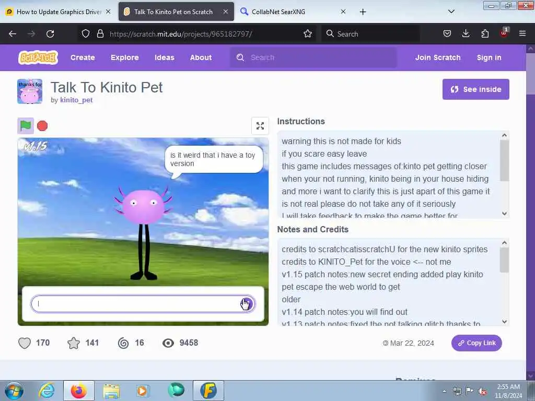Click the network tray icon

coord(457,391)
